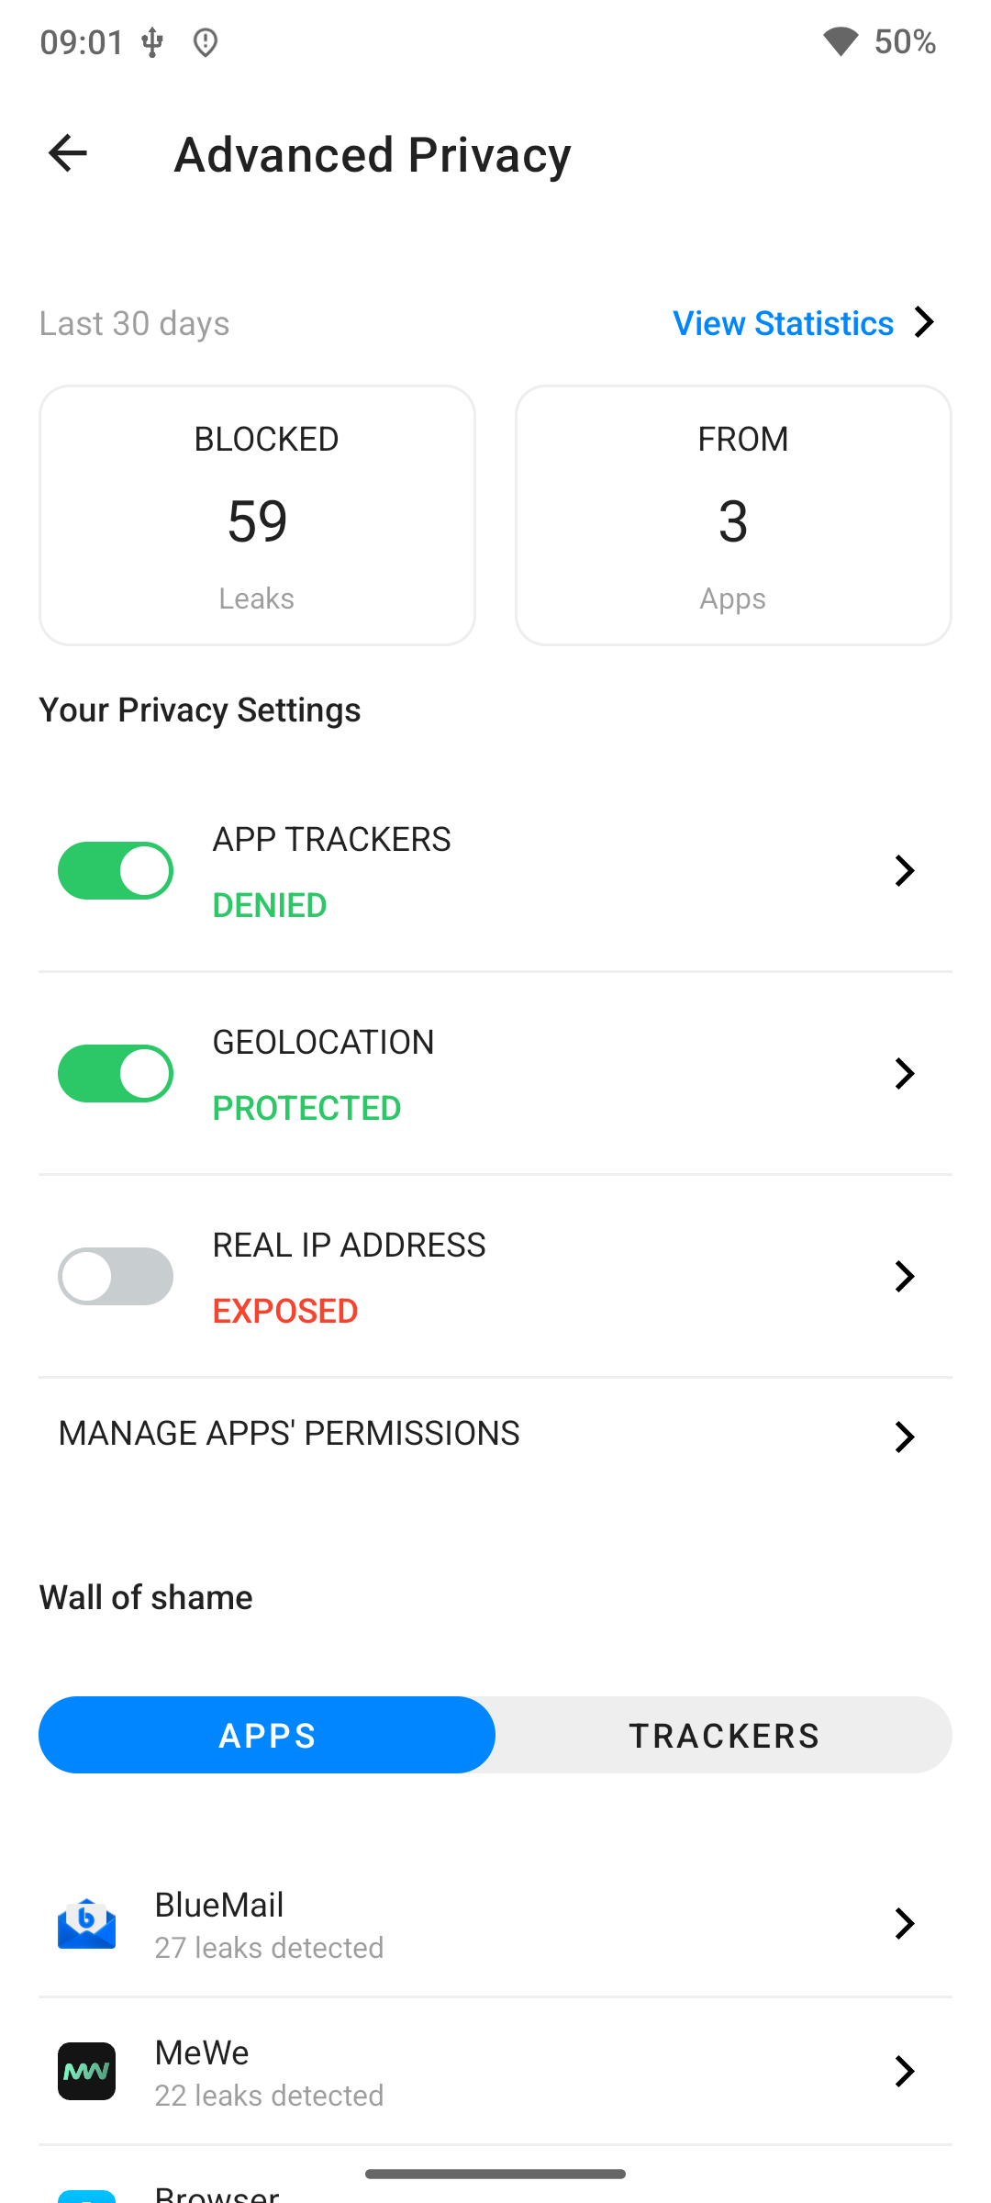This screenshot has width=991, height=2203.
Task: Open the View Statistics link
Action: click(783, 323)
